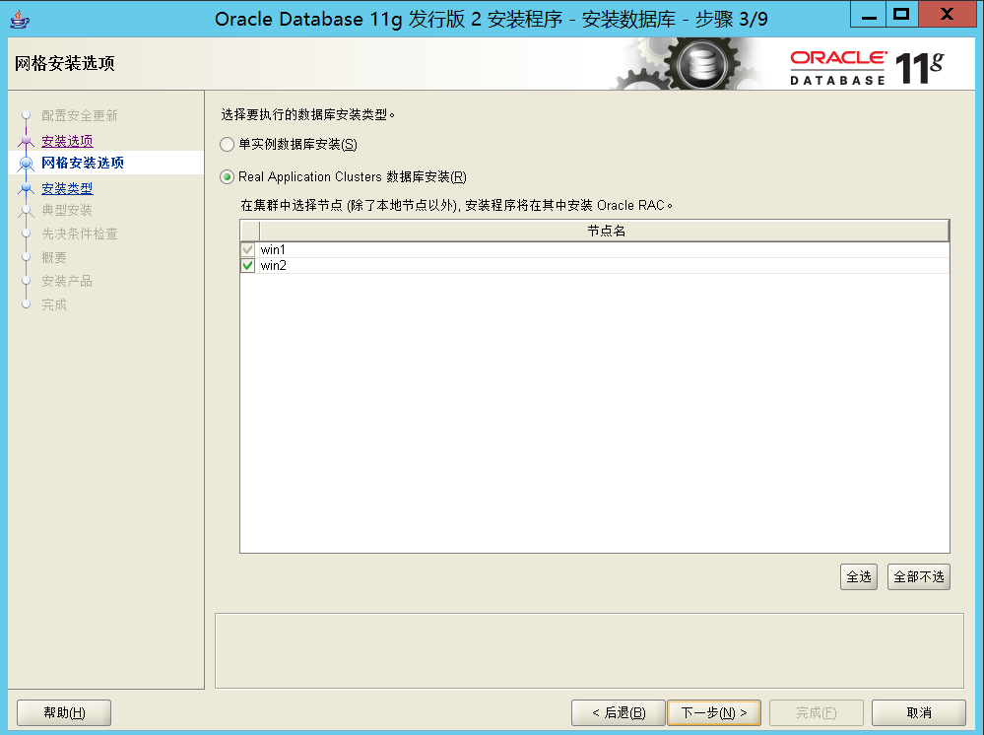
Task: Open the 安装类型 step link
Action: (x=67, y=187)
